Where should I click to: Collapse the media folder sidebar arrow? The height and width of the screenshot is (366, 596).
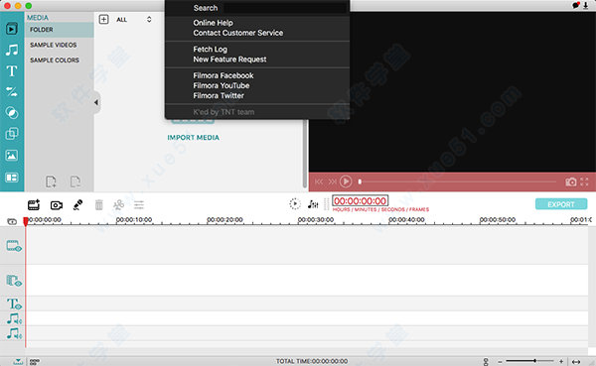coord(96,102)
